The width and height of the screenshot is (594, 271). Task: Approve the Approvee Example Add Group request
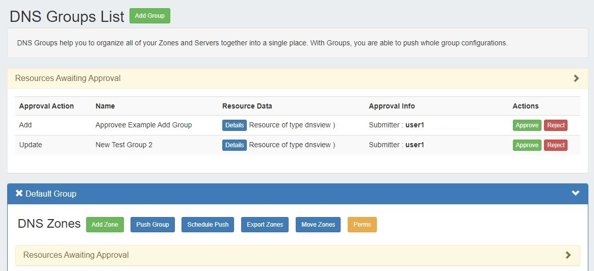point(527,125)
